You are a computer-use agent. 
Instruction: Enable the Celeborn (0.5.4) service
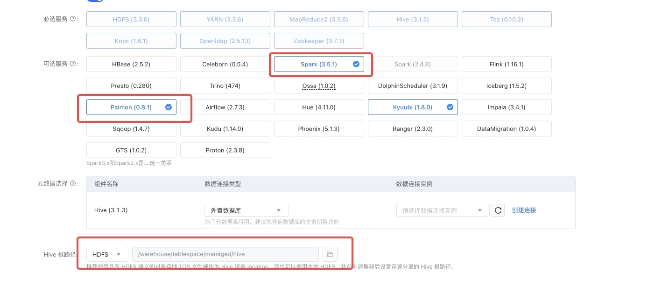pyautogui.click(x=225, y=64)
